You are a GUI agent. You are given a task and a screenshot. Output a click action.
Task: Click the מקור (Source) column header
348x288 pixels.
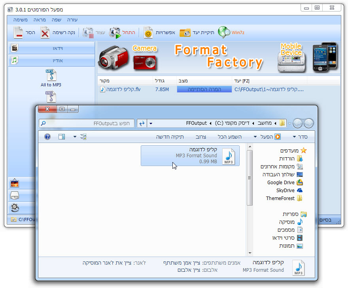[x=125, y=81]
